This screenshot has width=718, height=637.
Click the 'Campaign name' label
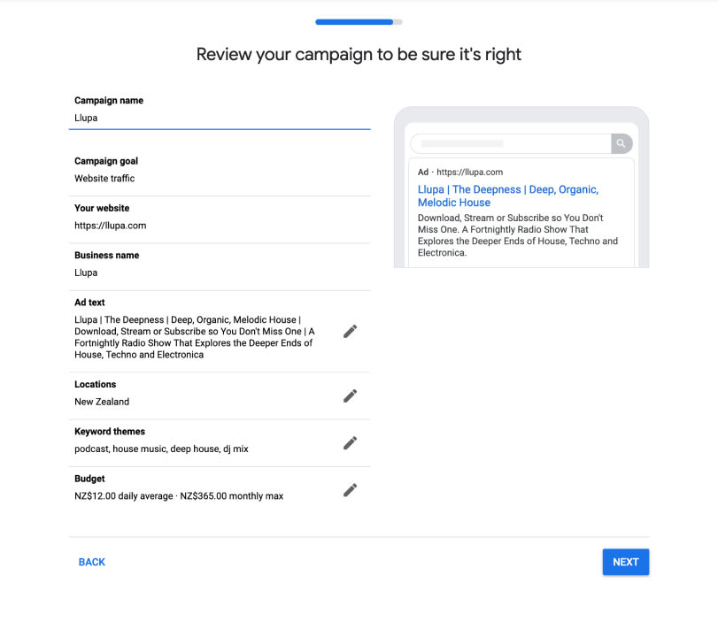click(x=109, y=101)
